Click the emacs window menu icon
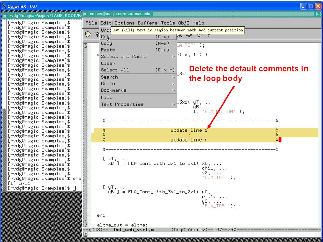This screenshot has height=242, width=323. pos(85,14)
